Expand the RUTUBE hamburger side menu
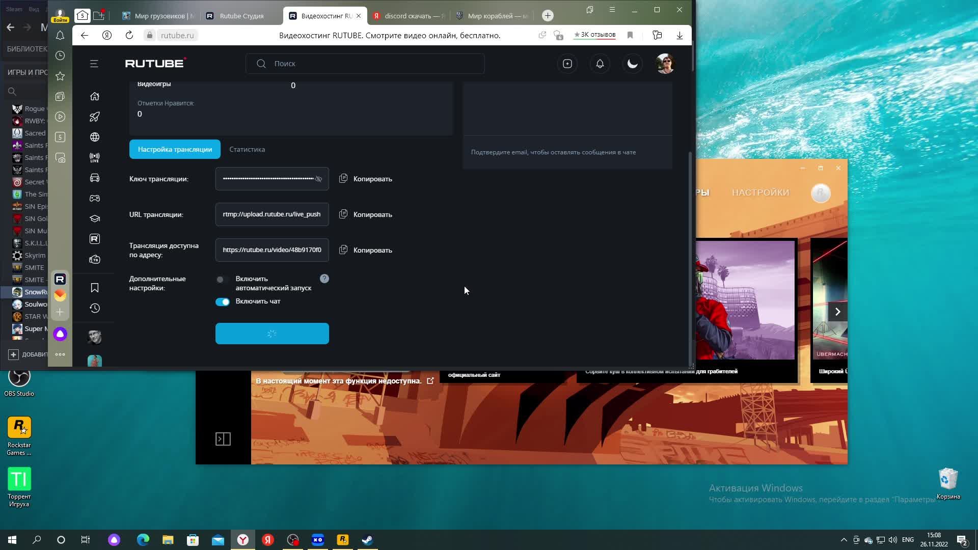Screen dimensions: 978x550 [94, 64]
